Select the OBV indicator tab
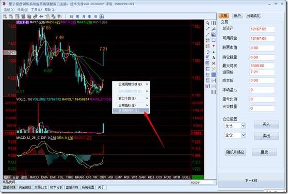The width and height of the screenshot is (288, 194). tap(103, 177)
